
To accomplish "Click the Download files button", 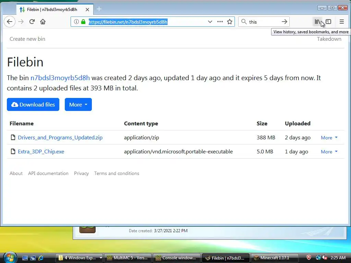I will point(33,104).
